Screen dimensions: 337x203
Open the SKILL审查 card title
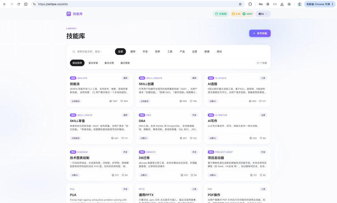point(77,121)
